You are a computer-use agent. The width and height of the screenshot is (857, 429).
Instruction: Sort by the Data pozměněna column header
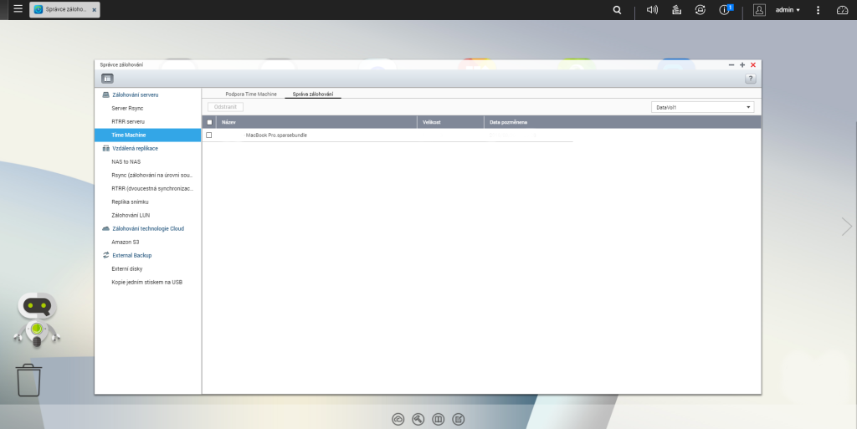(623, 122)
